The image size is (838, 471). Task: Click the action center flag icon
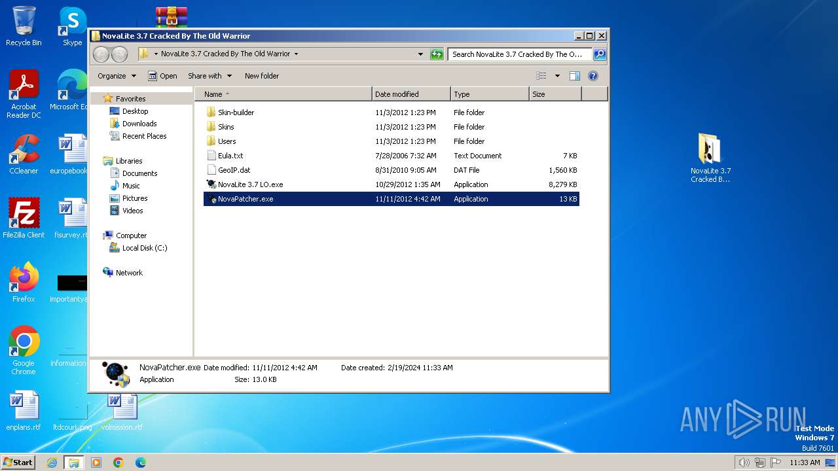(776, 462)
